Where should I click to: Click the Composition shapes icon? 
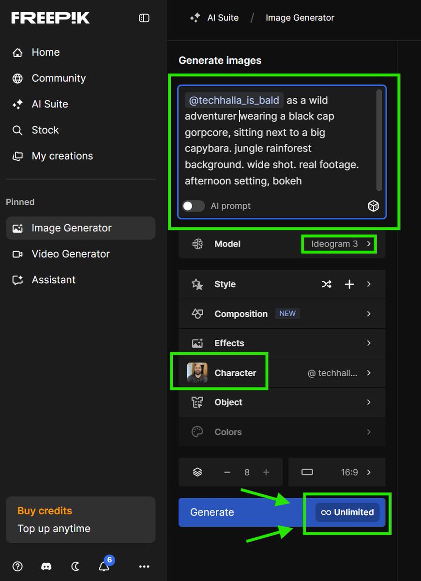click(197, 314)
